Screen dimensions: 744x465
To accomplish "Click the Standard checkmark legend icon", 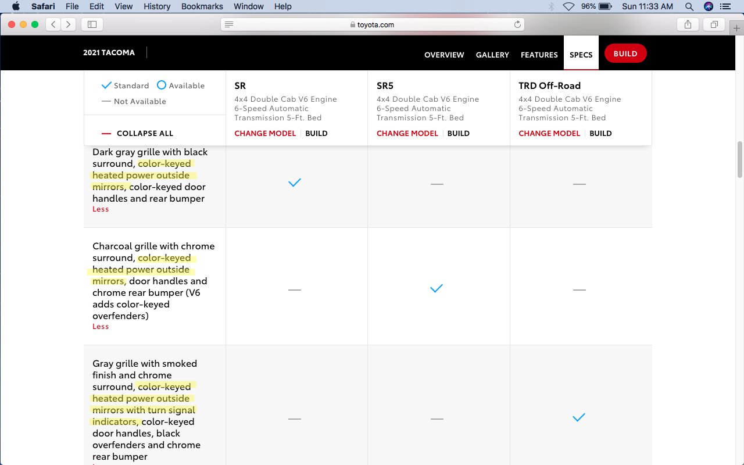I will [106, 85].
